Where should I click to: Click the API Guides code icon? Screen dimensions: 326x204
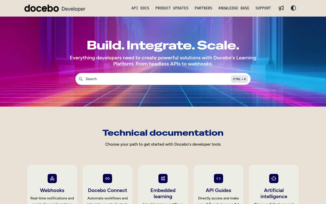[x=219, y=178]
